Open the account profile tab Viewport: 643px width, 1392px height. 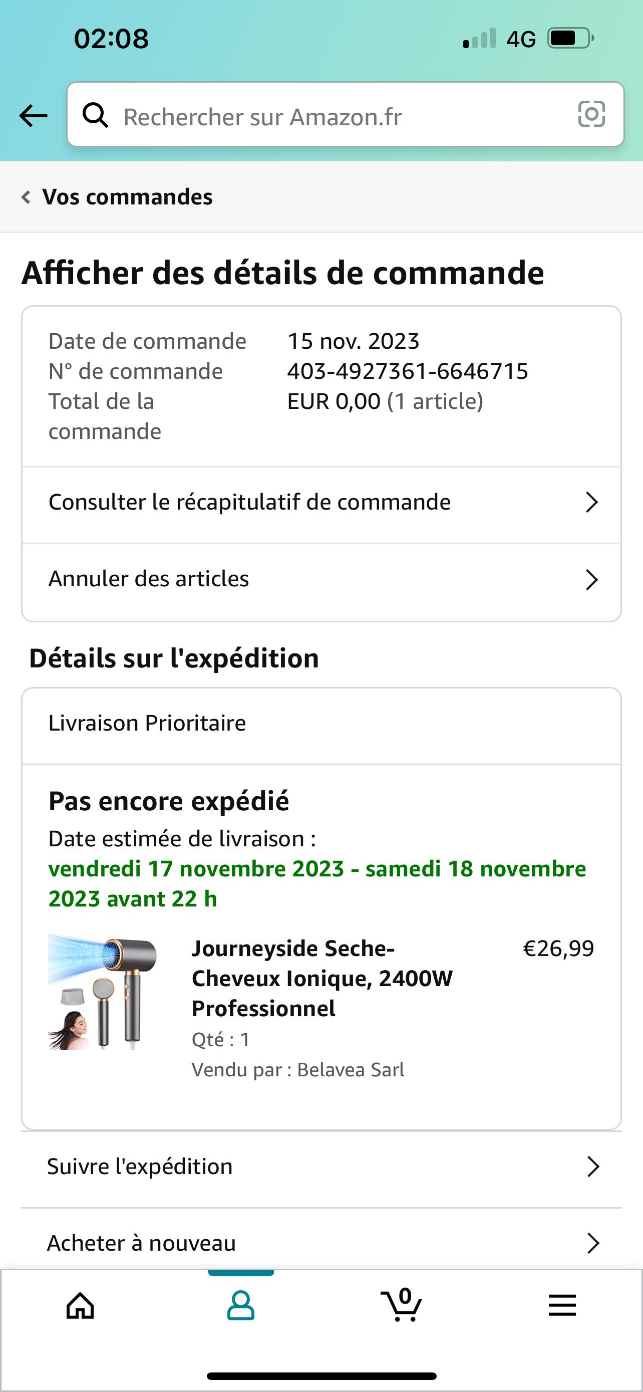coord(241,1306)
